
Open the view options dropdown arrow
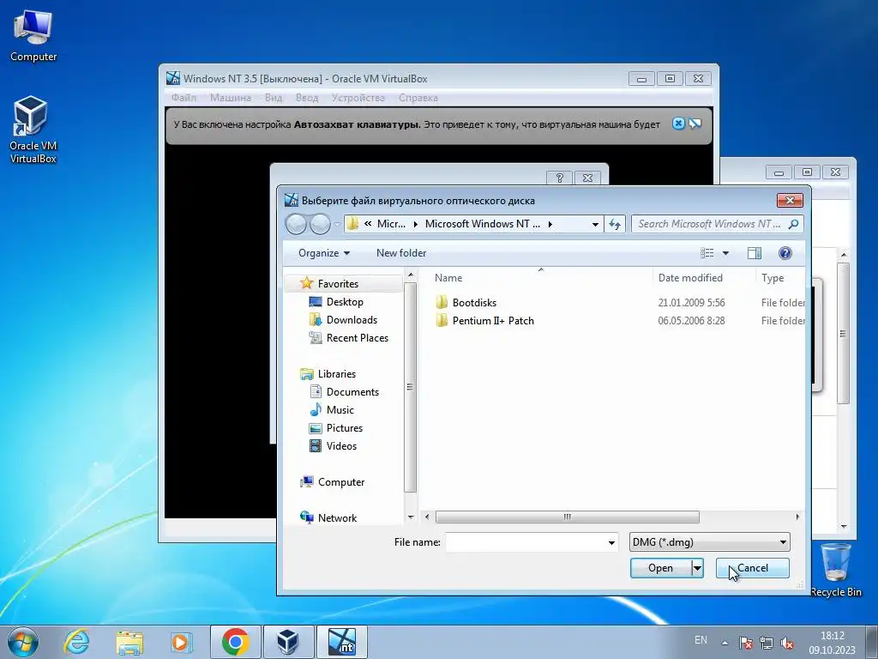(725, 253)
